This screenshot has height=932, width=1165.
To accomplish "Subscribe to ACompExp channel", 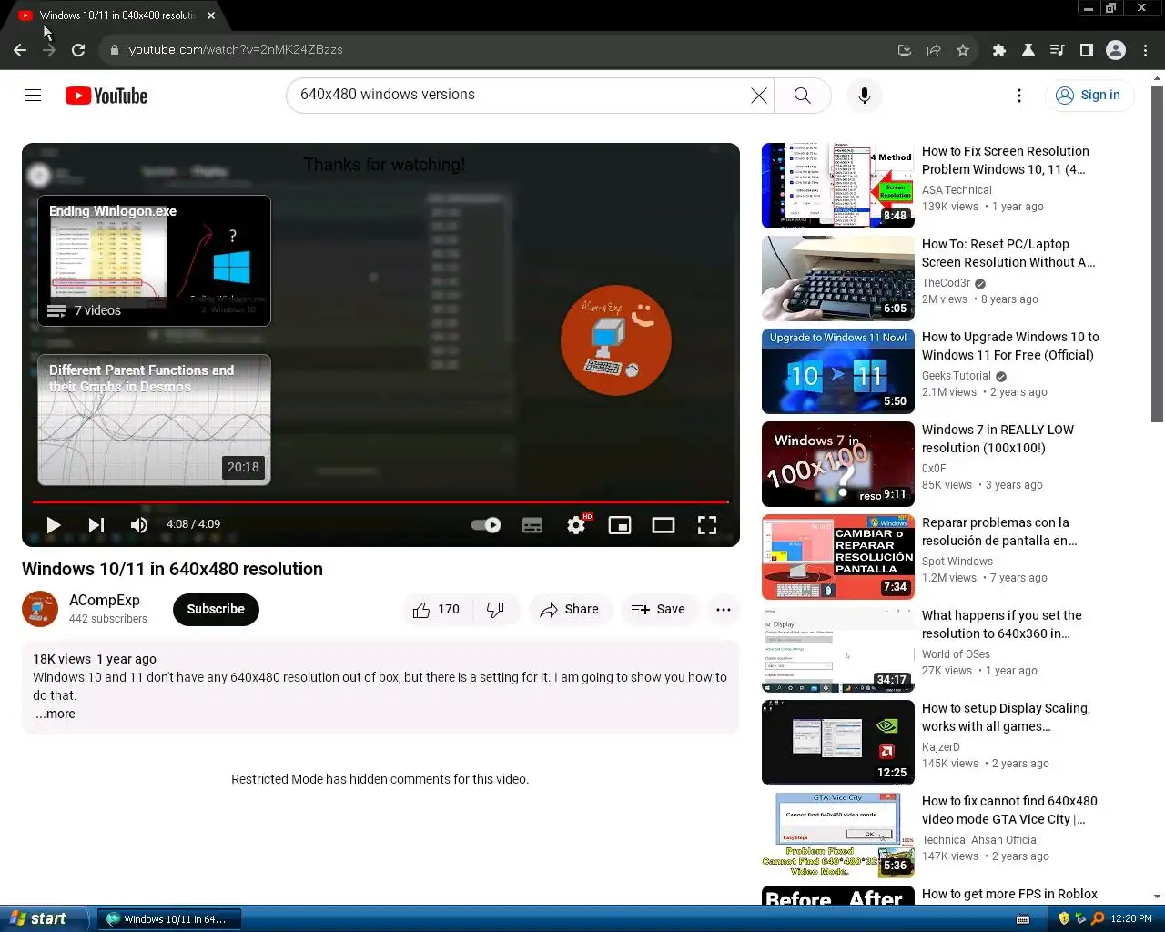I will [216, 610].
